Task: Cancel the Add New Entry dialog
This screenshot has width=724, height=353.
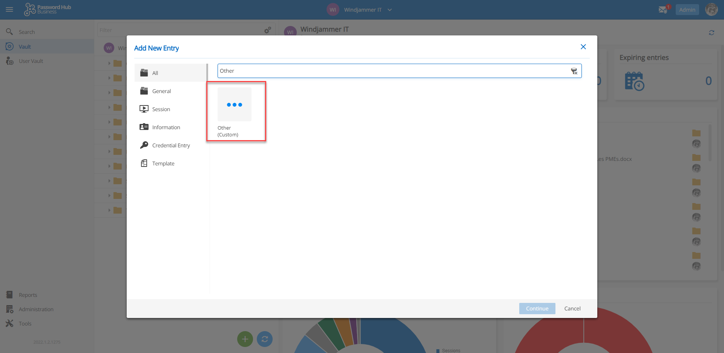Action: 572,309
